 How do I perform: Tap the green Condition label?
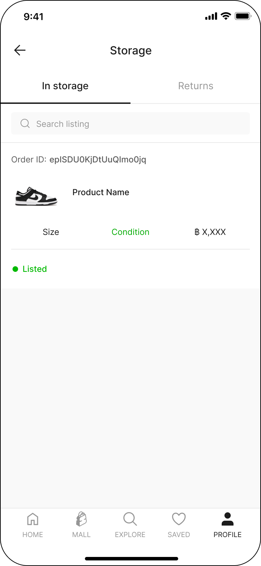[130, 232]
